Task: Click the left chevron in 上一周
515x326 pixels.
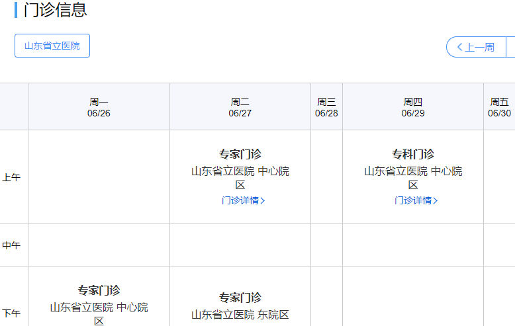Action: 459,47
